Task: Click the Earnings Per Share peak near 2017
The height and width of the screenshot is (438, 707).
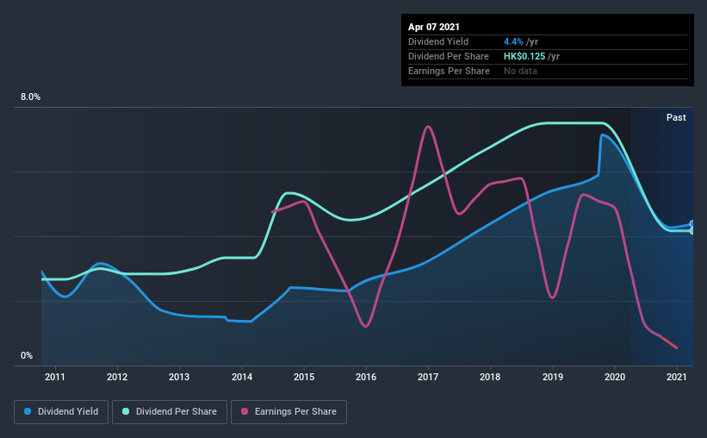Action: click(427, 127)
